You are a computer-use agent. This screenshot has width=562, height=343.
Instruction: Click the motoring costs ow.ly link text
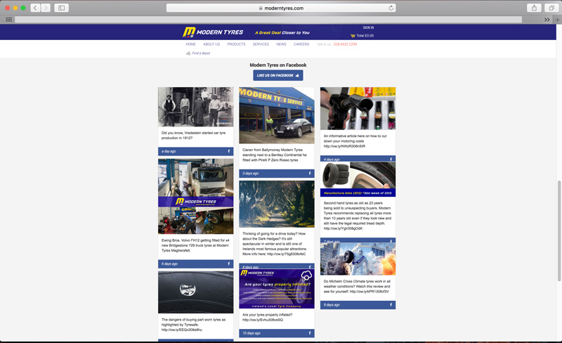[344, 146]
